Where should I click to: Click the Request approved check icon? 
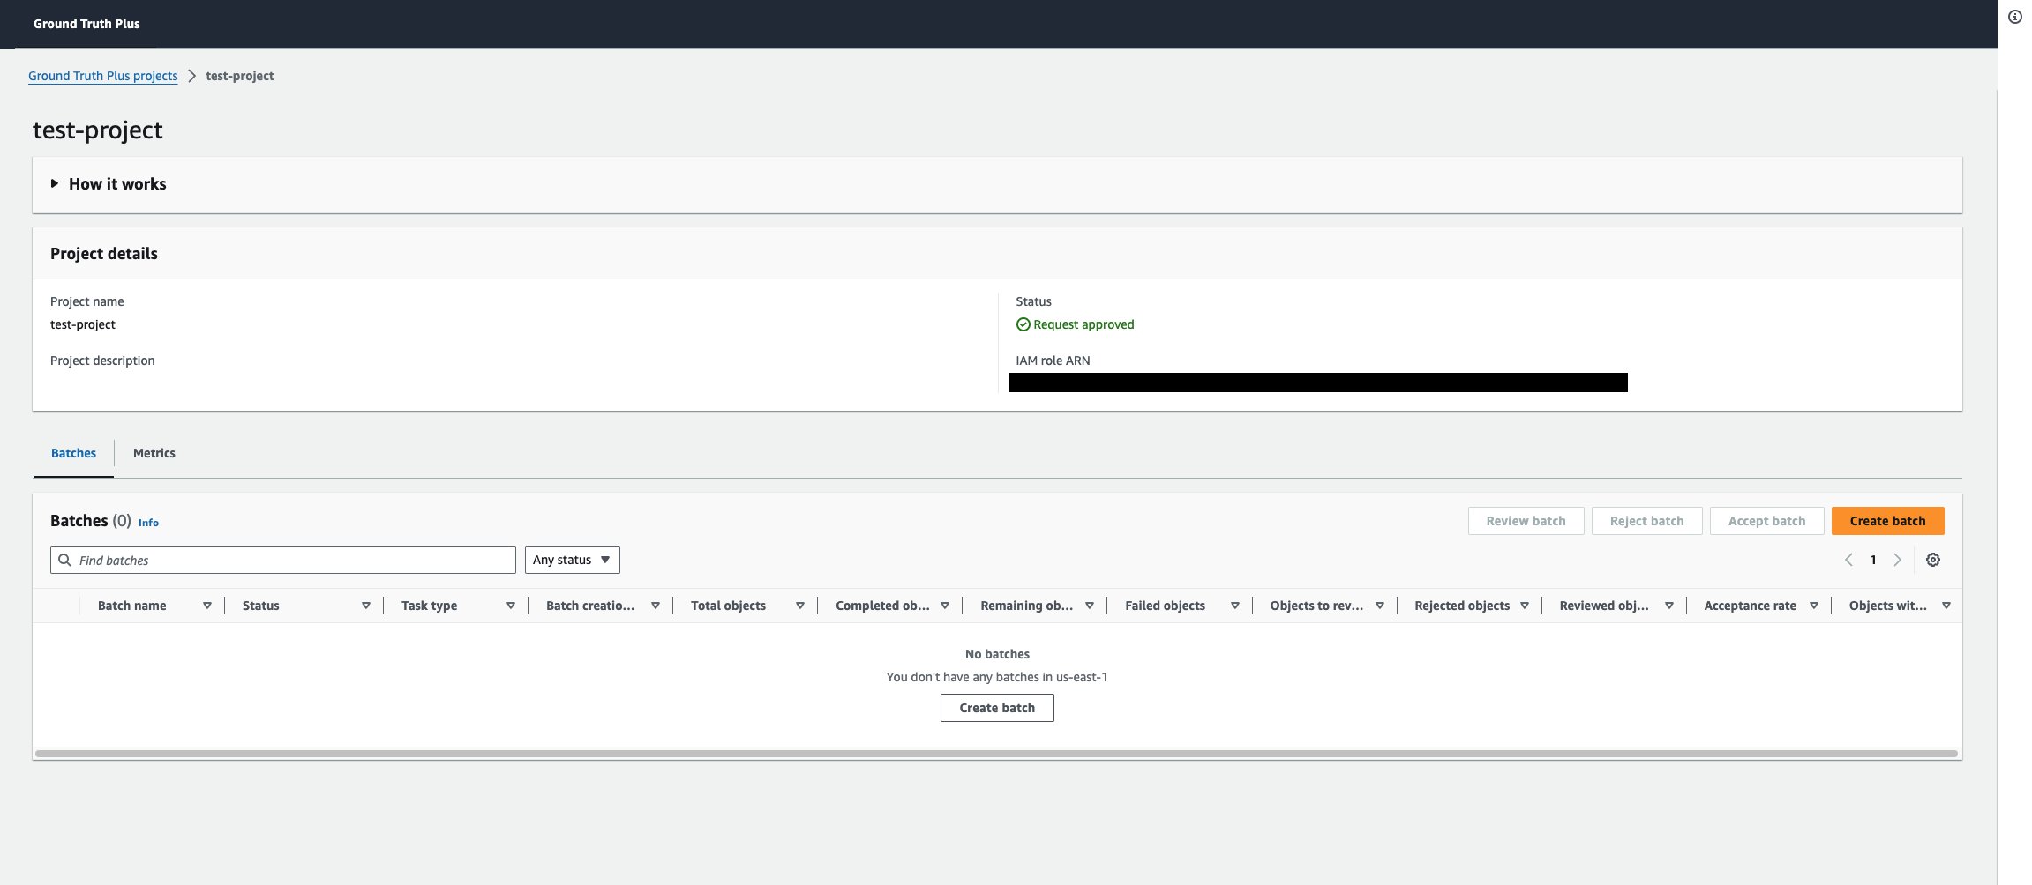tap(1023, 324)
